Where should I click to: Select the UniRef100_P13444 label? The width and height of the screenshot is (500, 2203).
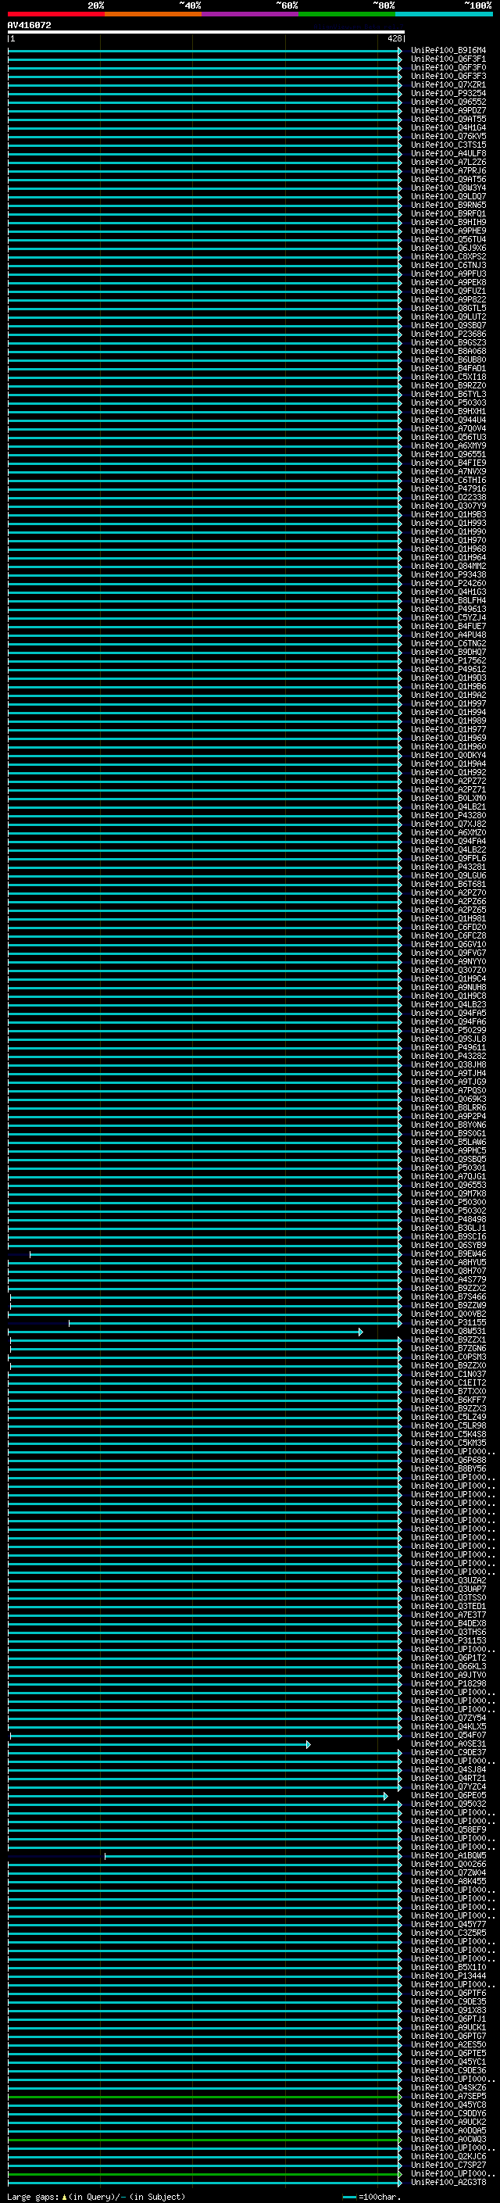pyautogui.click(x=448, y=1976)
